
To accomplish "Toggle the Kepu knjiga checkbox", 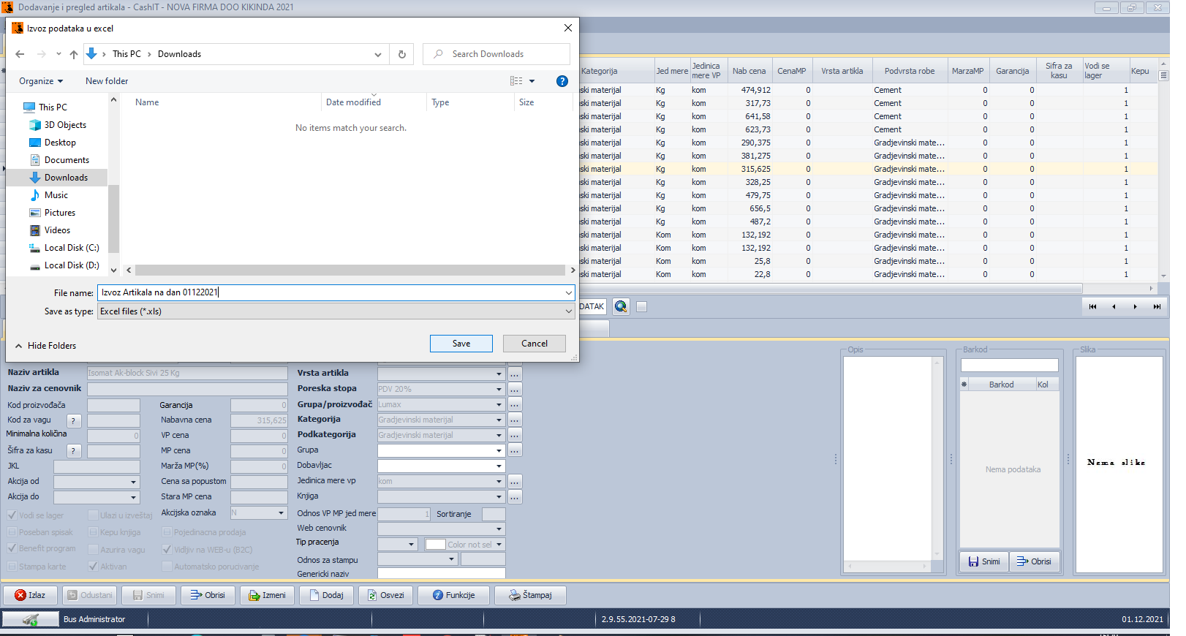I will (x=93, y=532).
